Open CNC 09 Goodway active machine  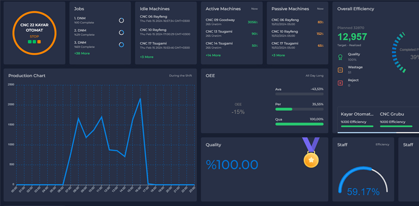(x=232, y=22)
